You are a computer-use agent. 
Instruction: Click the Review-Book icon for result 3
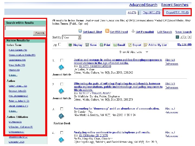pos(61,116)
